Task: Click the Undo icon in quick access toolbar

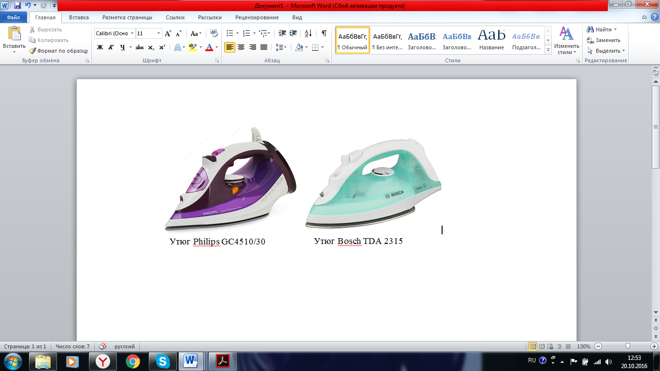Action: [28, 5]
